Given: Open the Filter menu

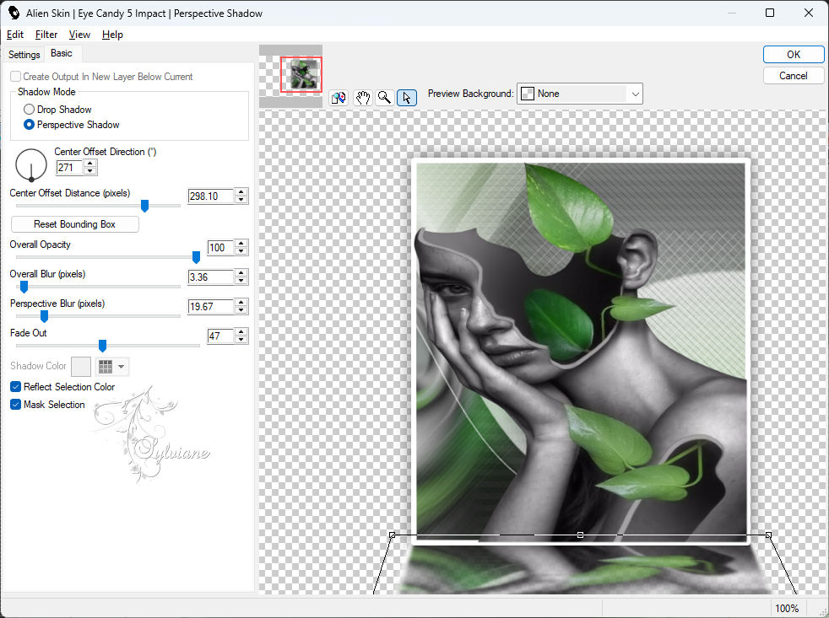Looking at the screenshot, I should pyautogui.click(x=46, y=35).
